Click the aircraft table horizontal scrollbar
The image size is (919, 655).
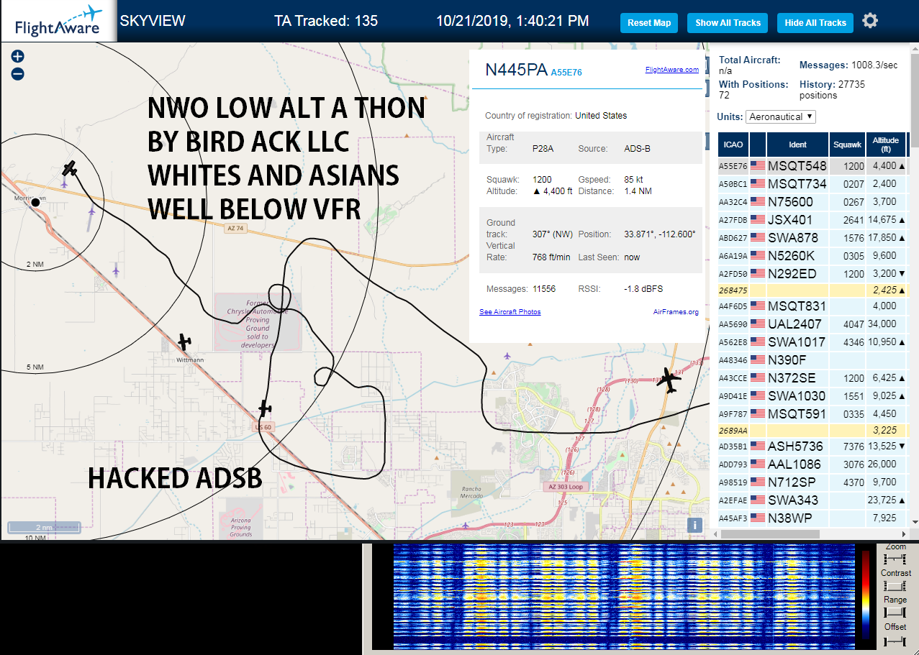coord(769,534)
